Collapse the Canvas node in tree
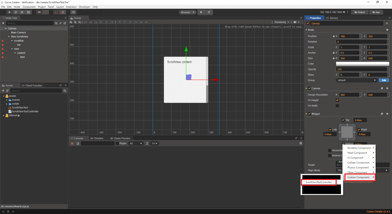This screenshot has height=214, width=392. click(6, 28)
